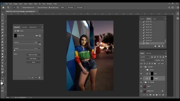Image resolution: width=180 pixels, height=101 pixels.
Task: Select the Crop tool
Action: pos(3,27)
